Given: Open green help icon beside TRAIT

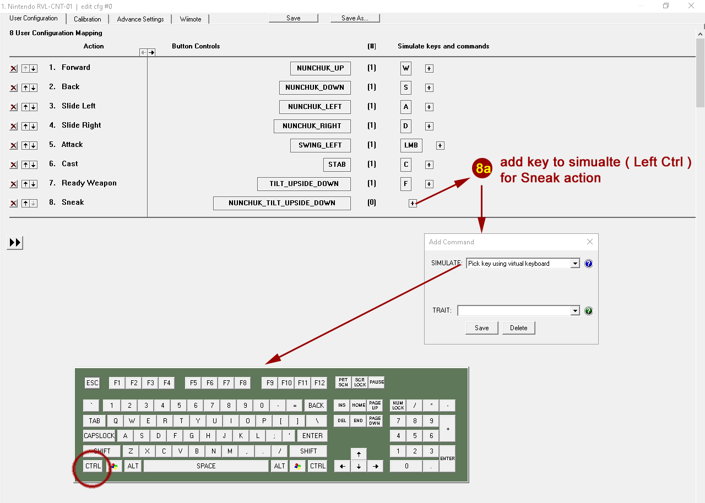Looking at the screenshot, I should [x=588, y=311].
